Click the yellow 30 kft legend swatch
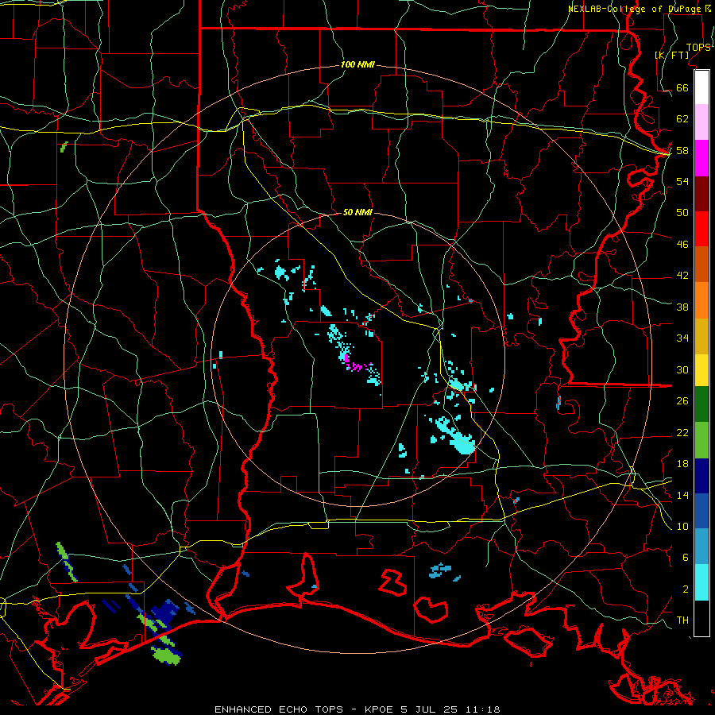 point(701,370)
